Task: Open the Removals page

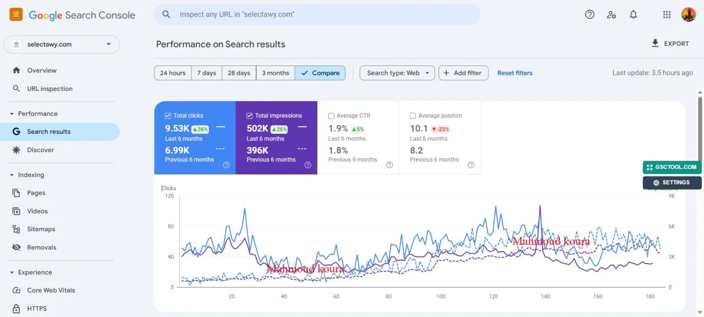Action: [x=60, y=248]
